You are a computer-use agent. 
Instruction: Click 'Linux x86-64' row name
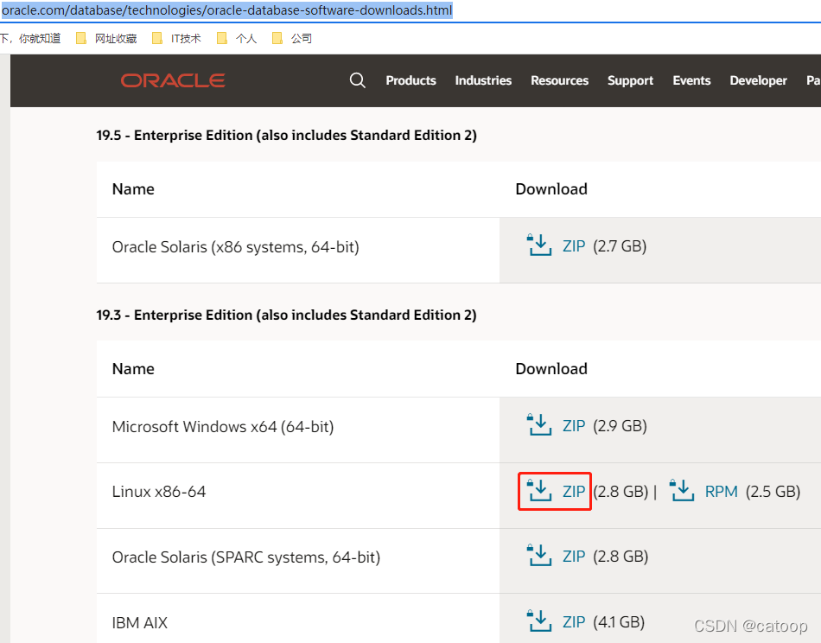point(159,492)
